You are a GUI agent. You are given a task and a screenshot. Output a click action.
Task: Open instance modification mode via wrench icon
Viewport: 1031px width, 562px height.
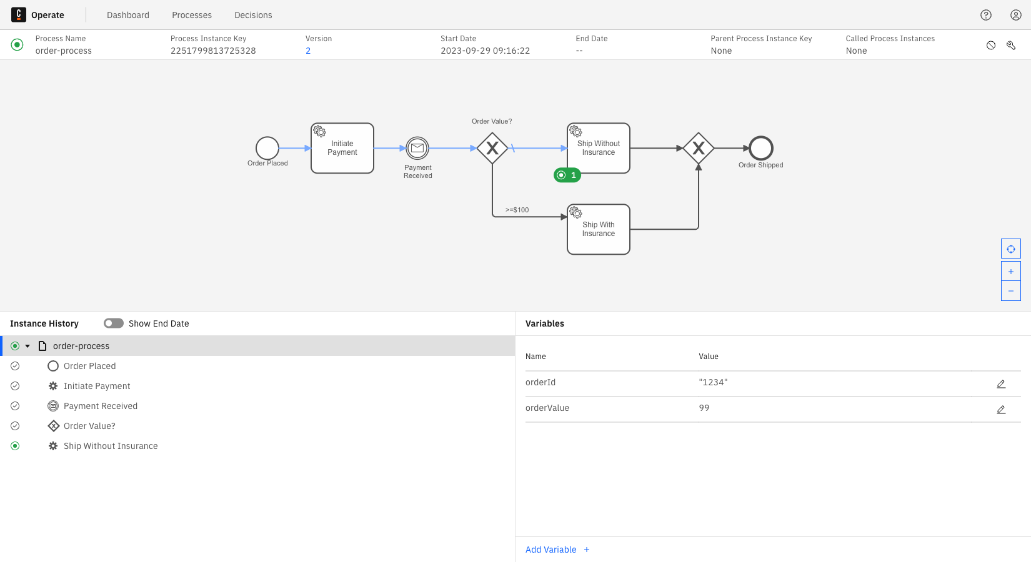(x=1010, y=45)
